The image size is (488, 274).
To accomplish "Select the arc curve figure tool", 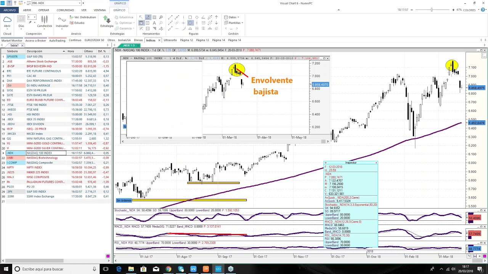I will pos(183,28).
